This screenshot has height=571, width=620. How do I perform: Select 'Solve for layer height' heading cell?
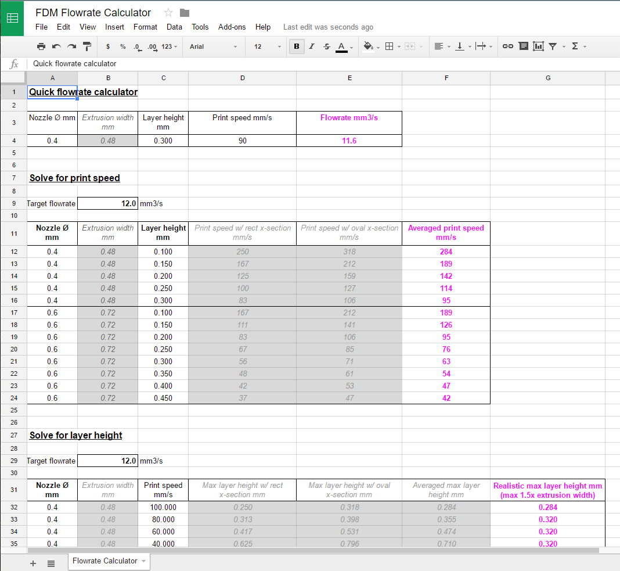pyautogui.click(x=76, y=435)
